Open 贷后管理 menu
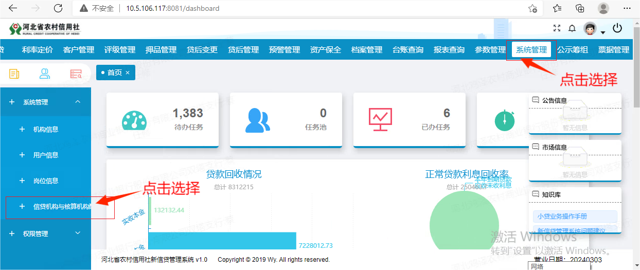Viewport: 640px width, 270px height. [x=243, y=50]
